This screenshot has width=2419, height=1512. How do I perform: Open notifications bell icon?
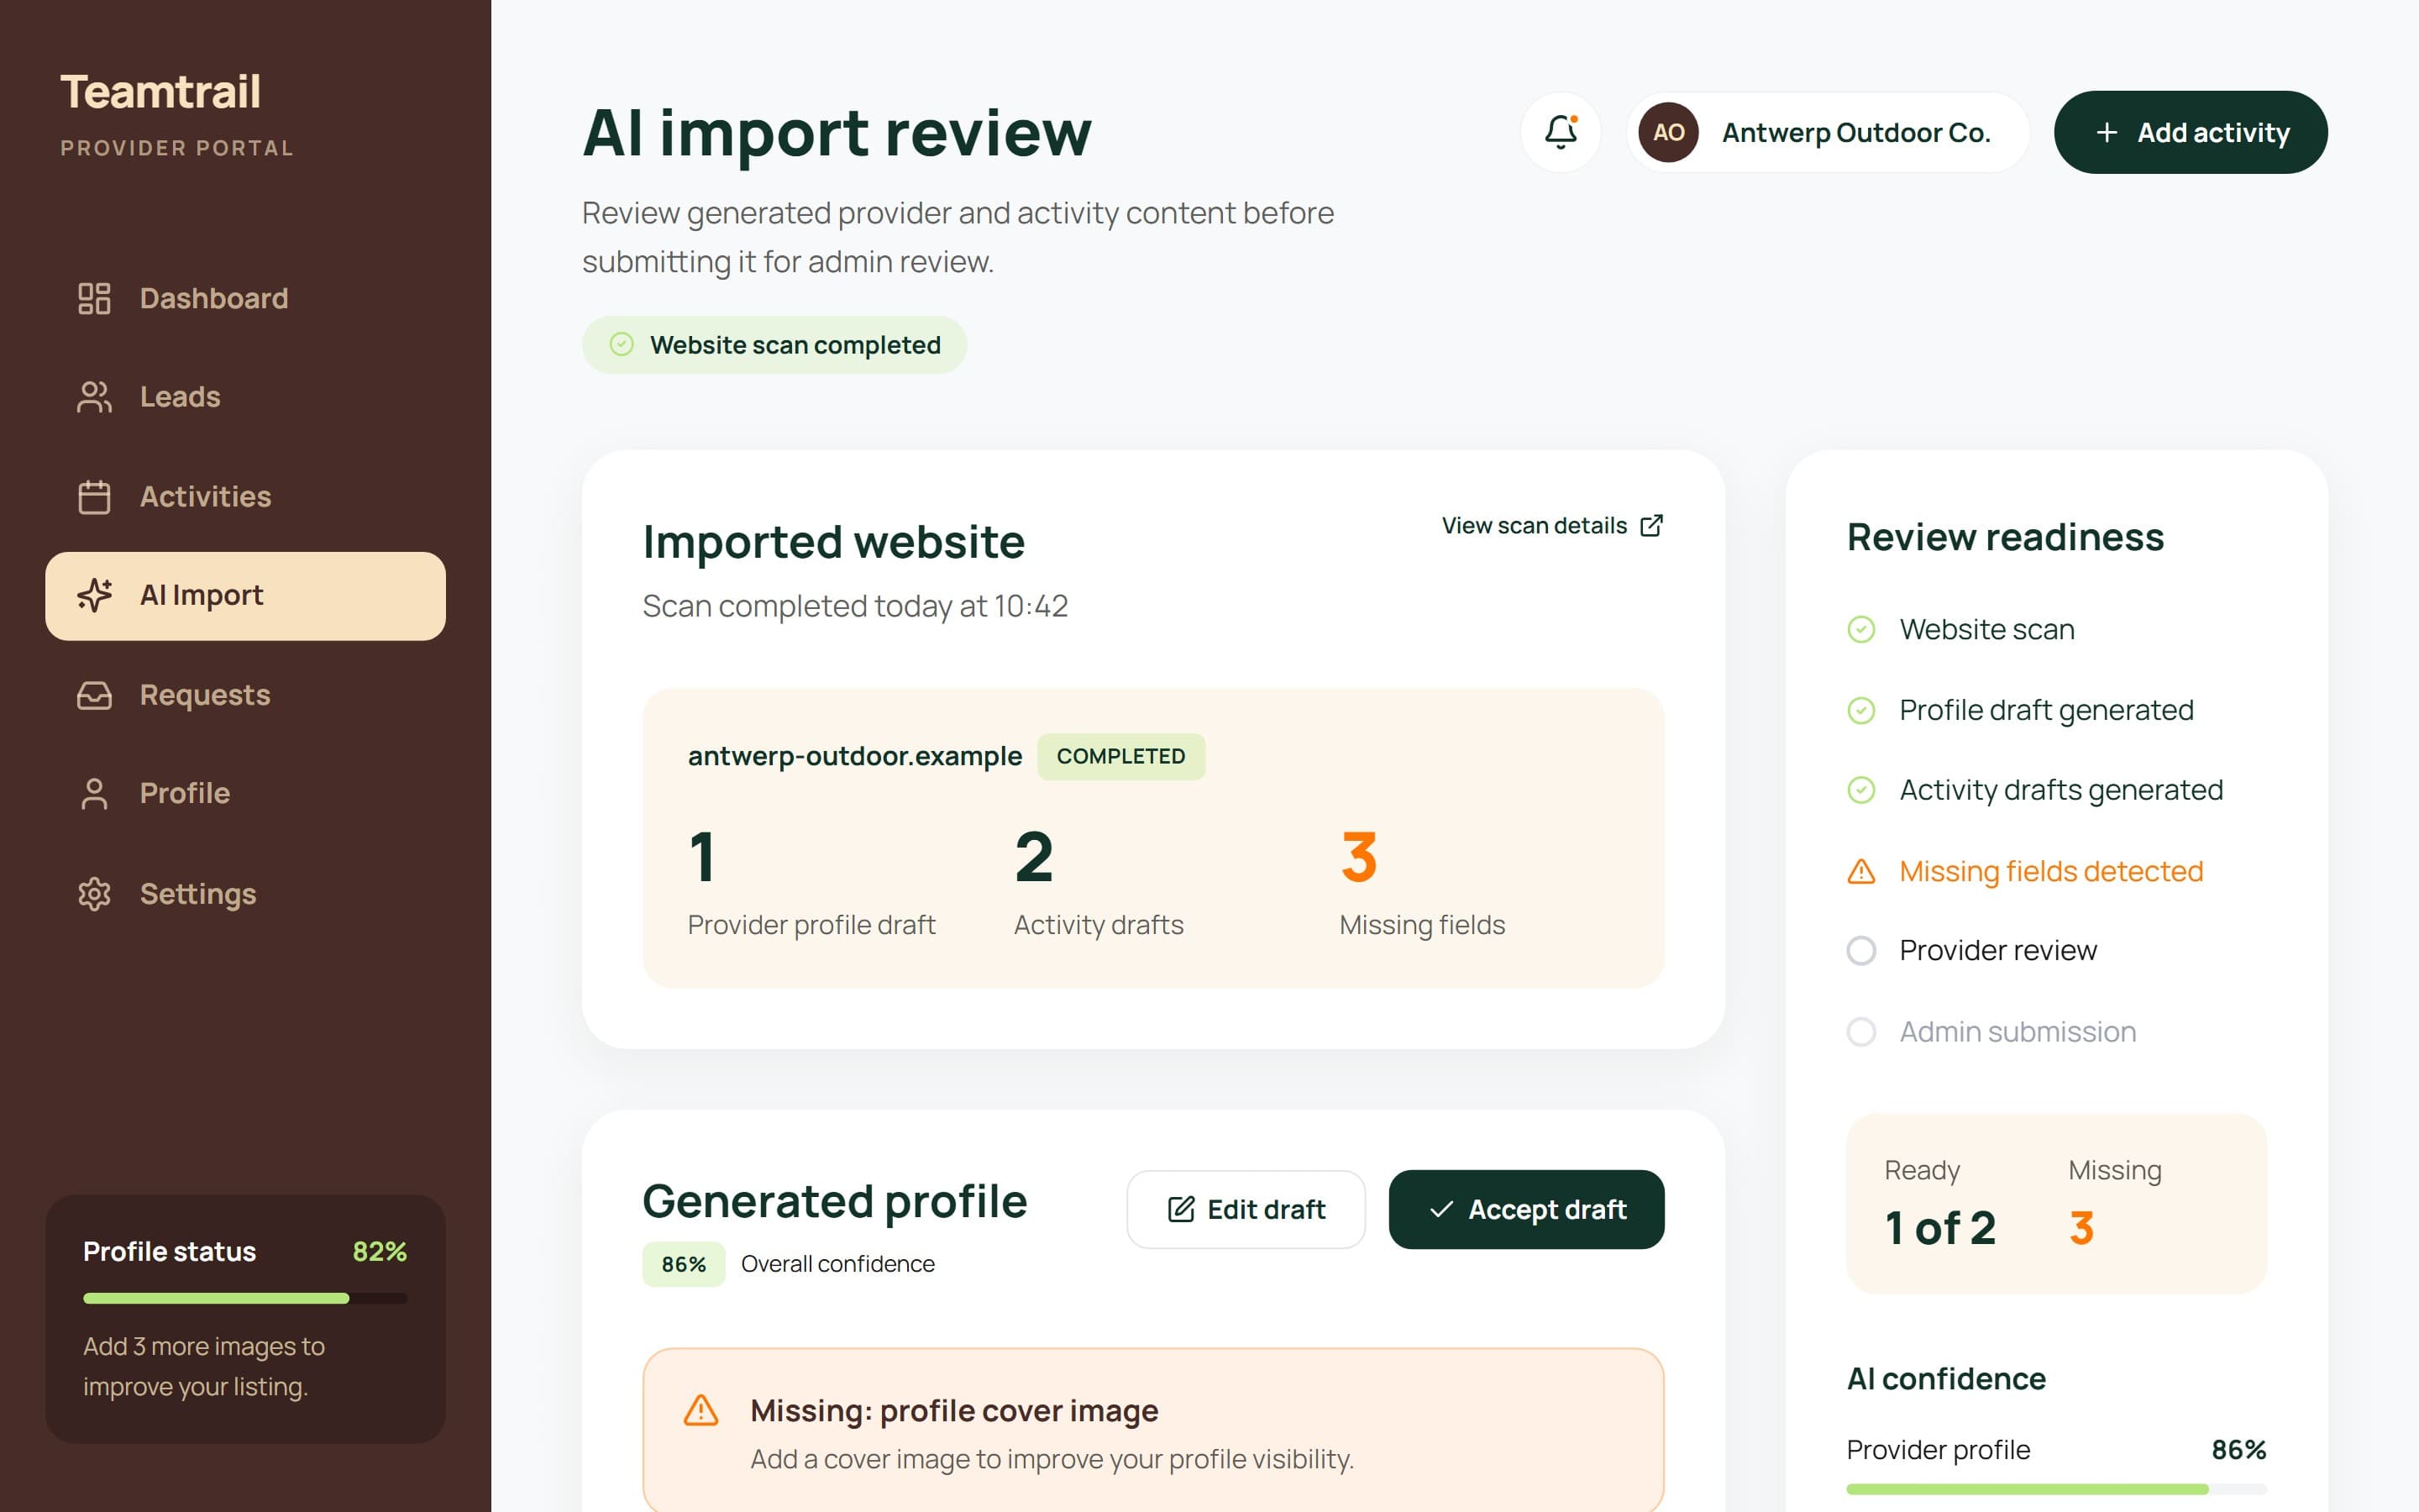pos(1561,132)
